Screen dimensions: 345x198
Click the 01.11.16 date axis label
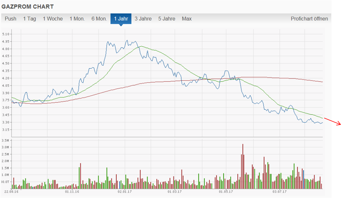72,192
